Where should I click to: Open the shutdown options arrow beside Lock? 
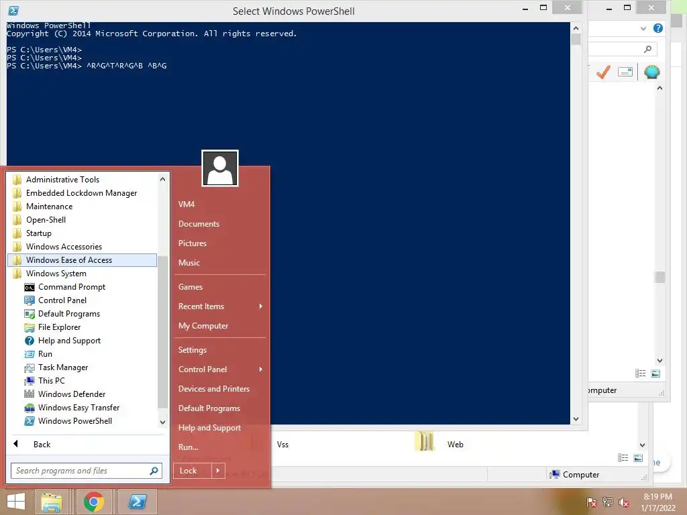[218, 471]
